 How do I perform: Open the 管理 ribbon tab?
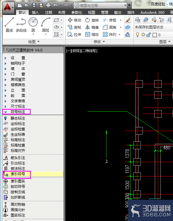[x=105, y=13]
